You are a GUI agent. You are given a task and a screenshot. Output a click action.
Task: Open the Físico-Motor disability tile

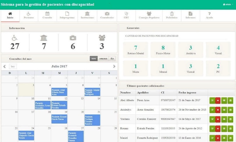pos(163,50)
